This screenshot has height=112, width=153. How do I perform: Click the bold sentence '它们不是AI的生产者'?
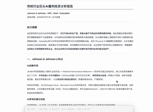69,33
